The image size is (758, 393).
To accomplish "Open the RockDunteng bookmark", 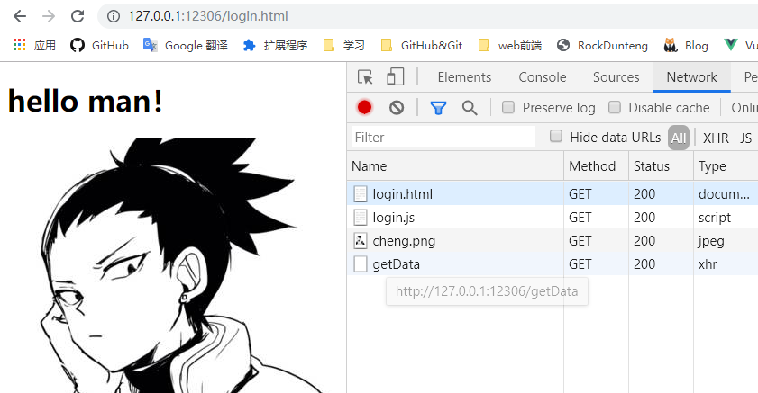I will tap(602, 45).
